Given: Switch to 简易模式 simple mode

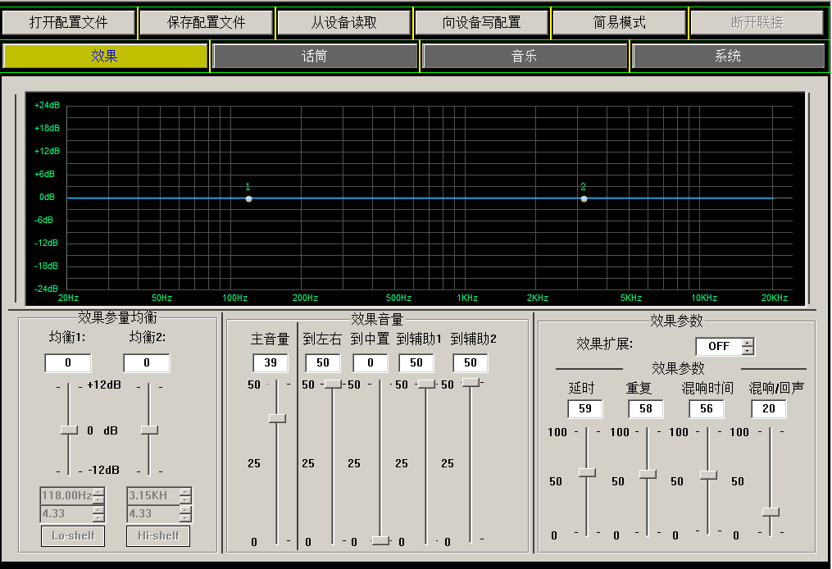Looking at the screenshot, I should point(619,23).
